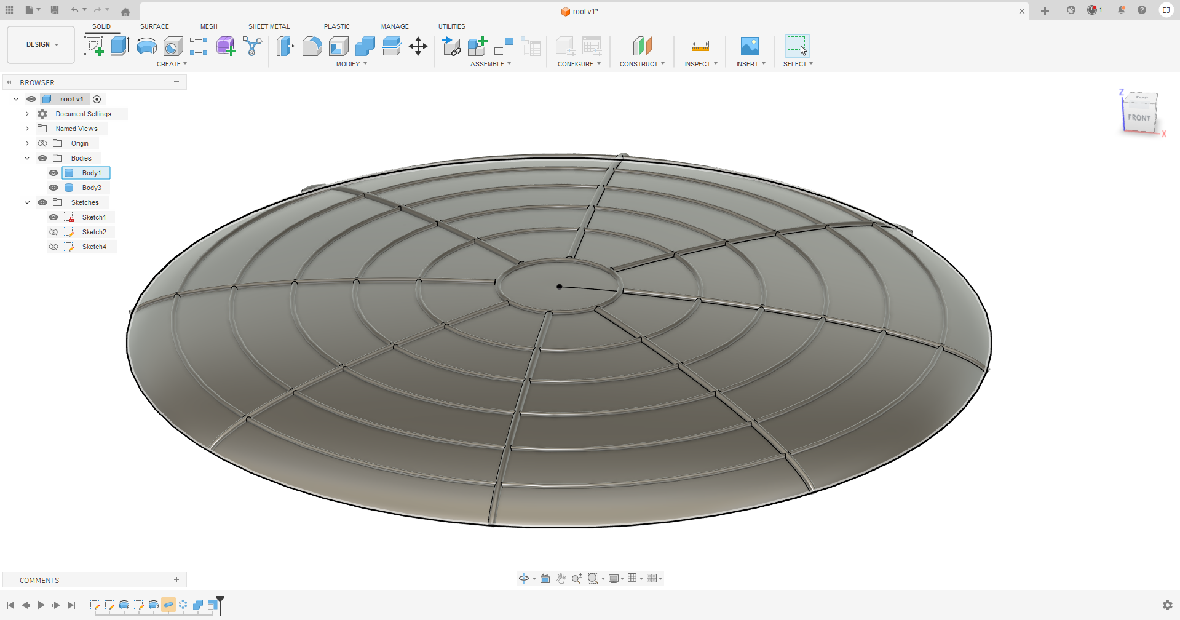Open the INSPECT dropdown menu
Viewport: 1180px width, 620px height.
tap(701, 64)
